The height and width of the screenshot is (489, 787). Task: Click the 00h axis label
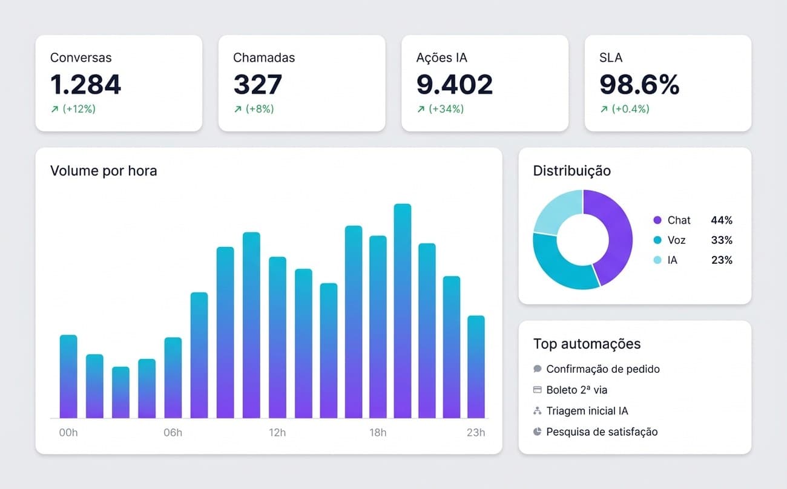point(68,433)
